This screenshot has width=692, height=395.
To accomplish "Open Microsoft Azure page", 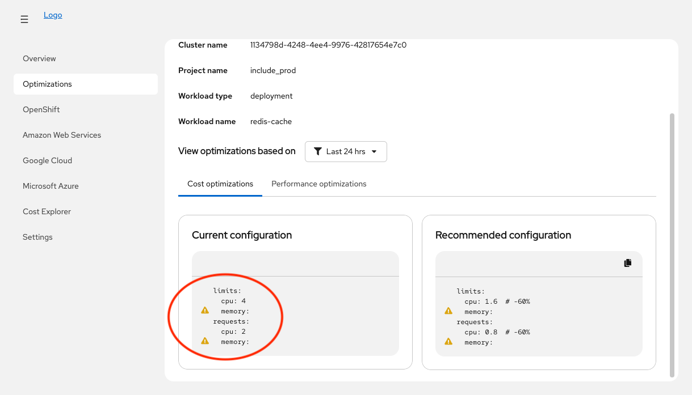I will [x=51, y=186].
